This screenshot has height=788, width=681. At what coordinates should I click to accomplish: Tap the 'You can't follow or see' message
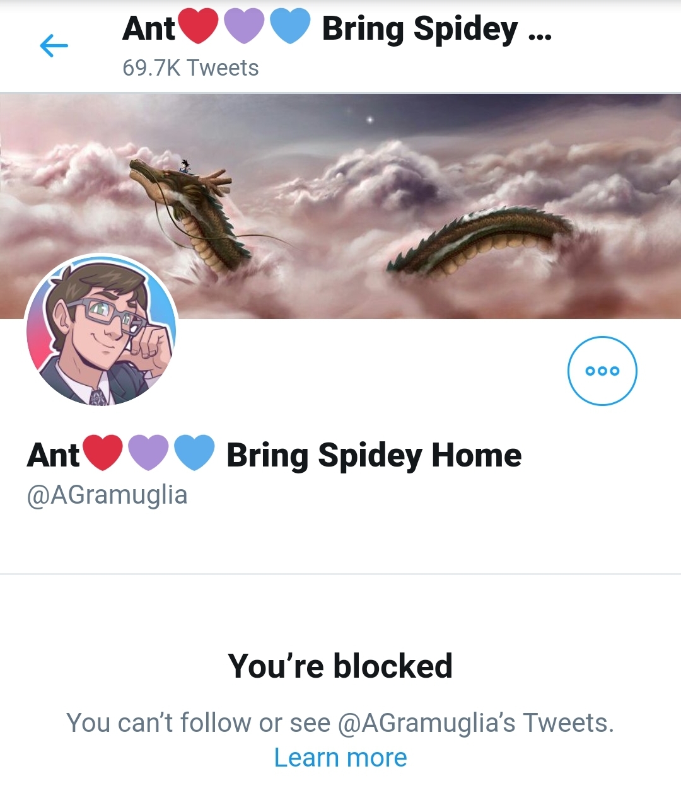pos(198,722)
